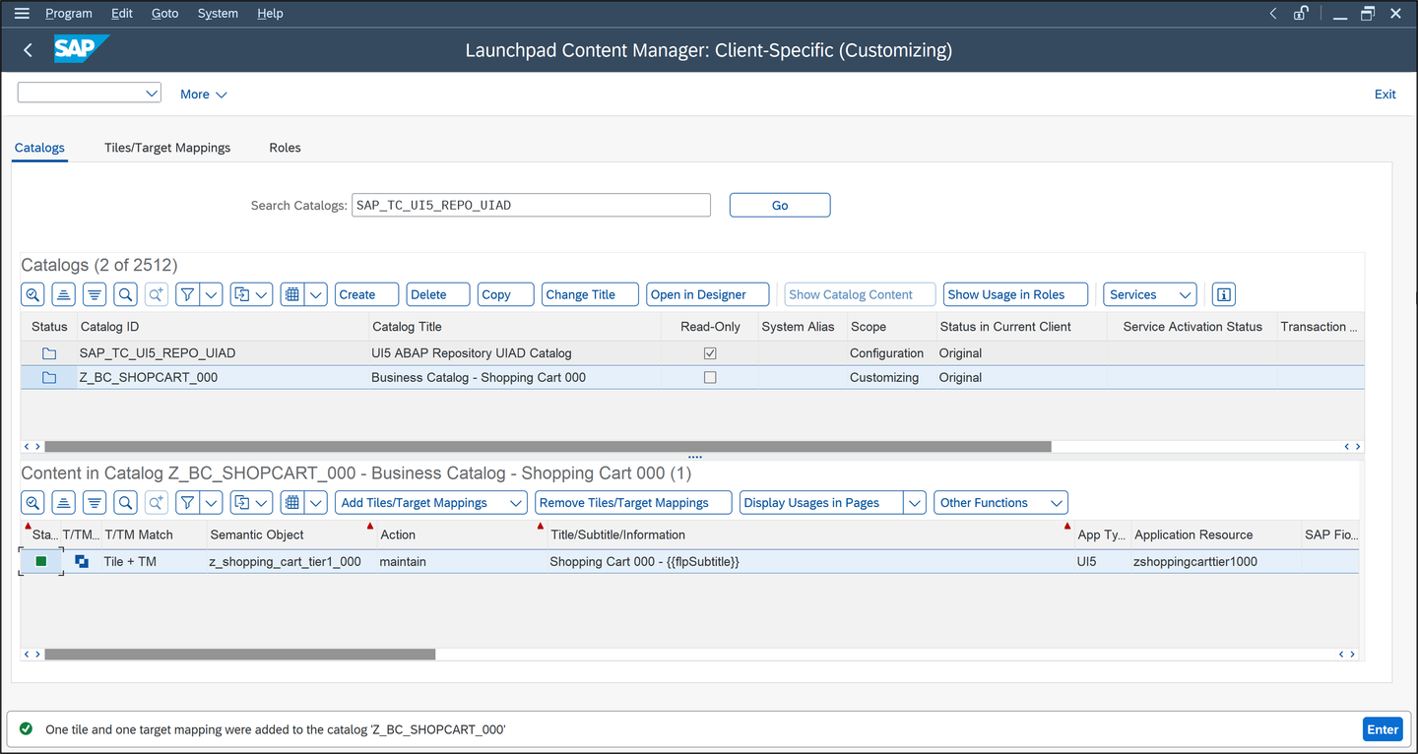Click the Content table horizontal scrollbar
The image size is (1418, 754).
[239, 655]
